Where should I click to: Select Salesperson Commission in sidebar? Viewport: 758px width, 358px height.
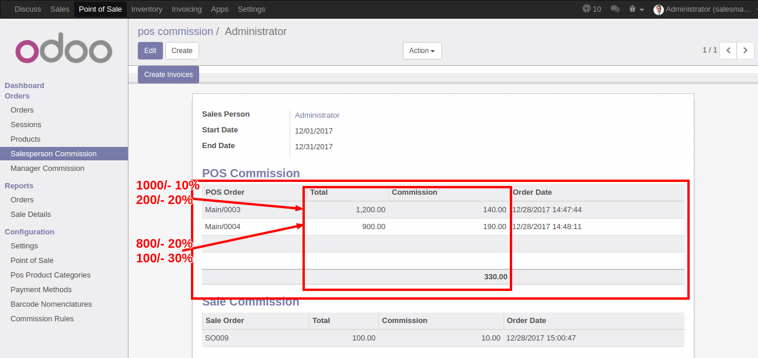pyautogui.click(x=64, y=154)
